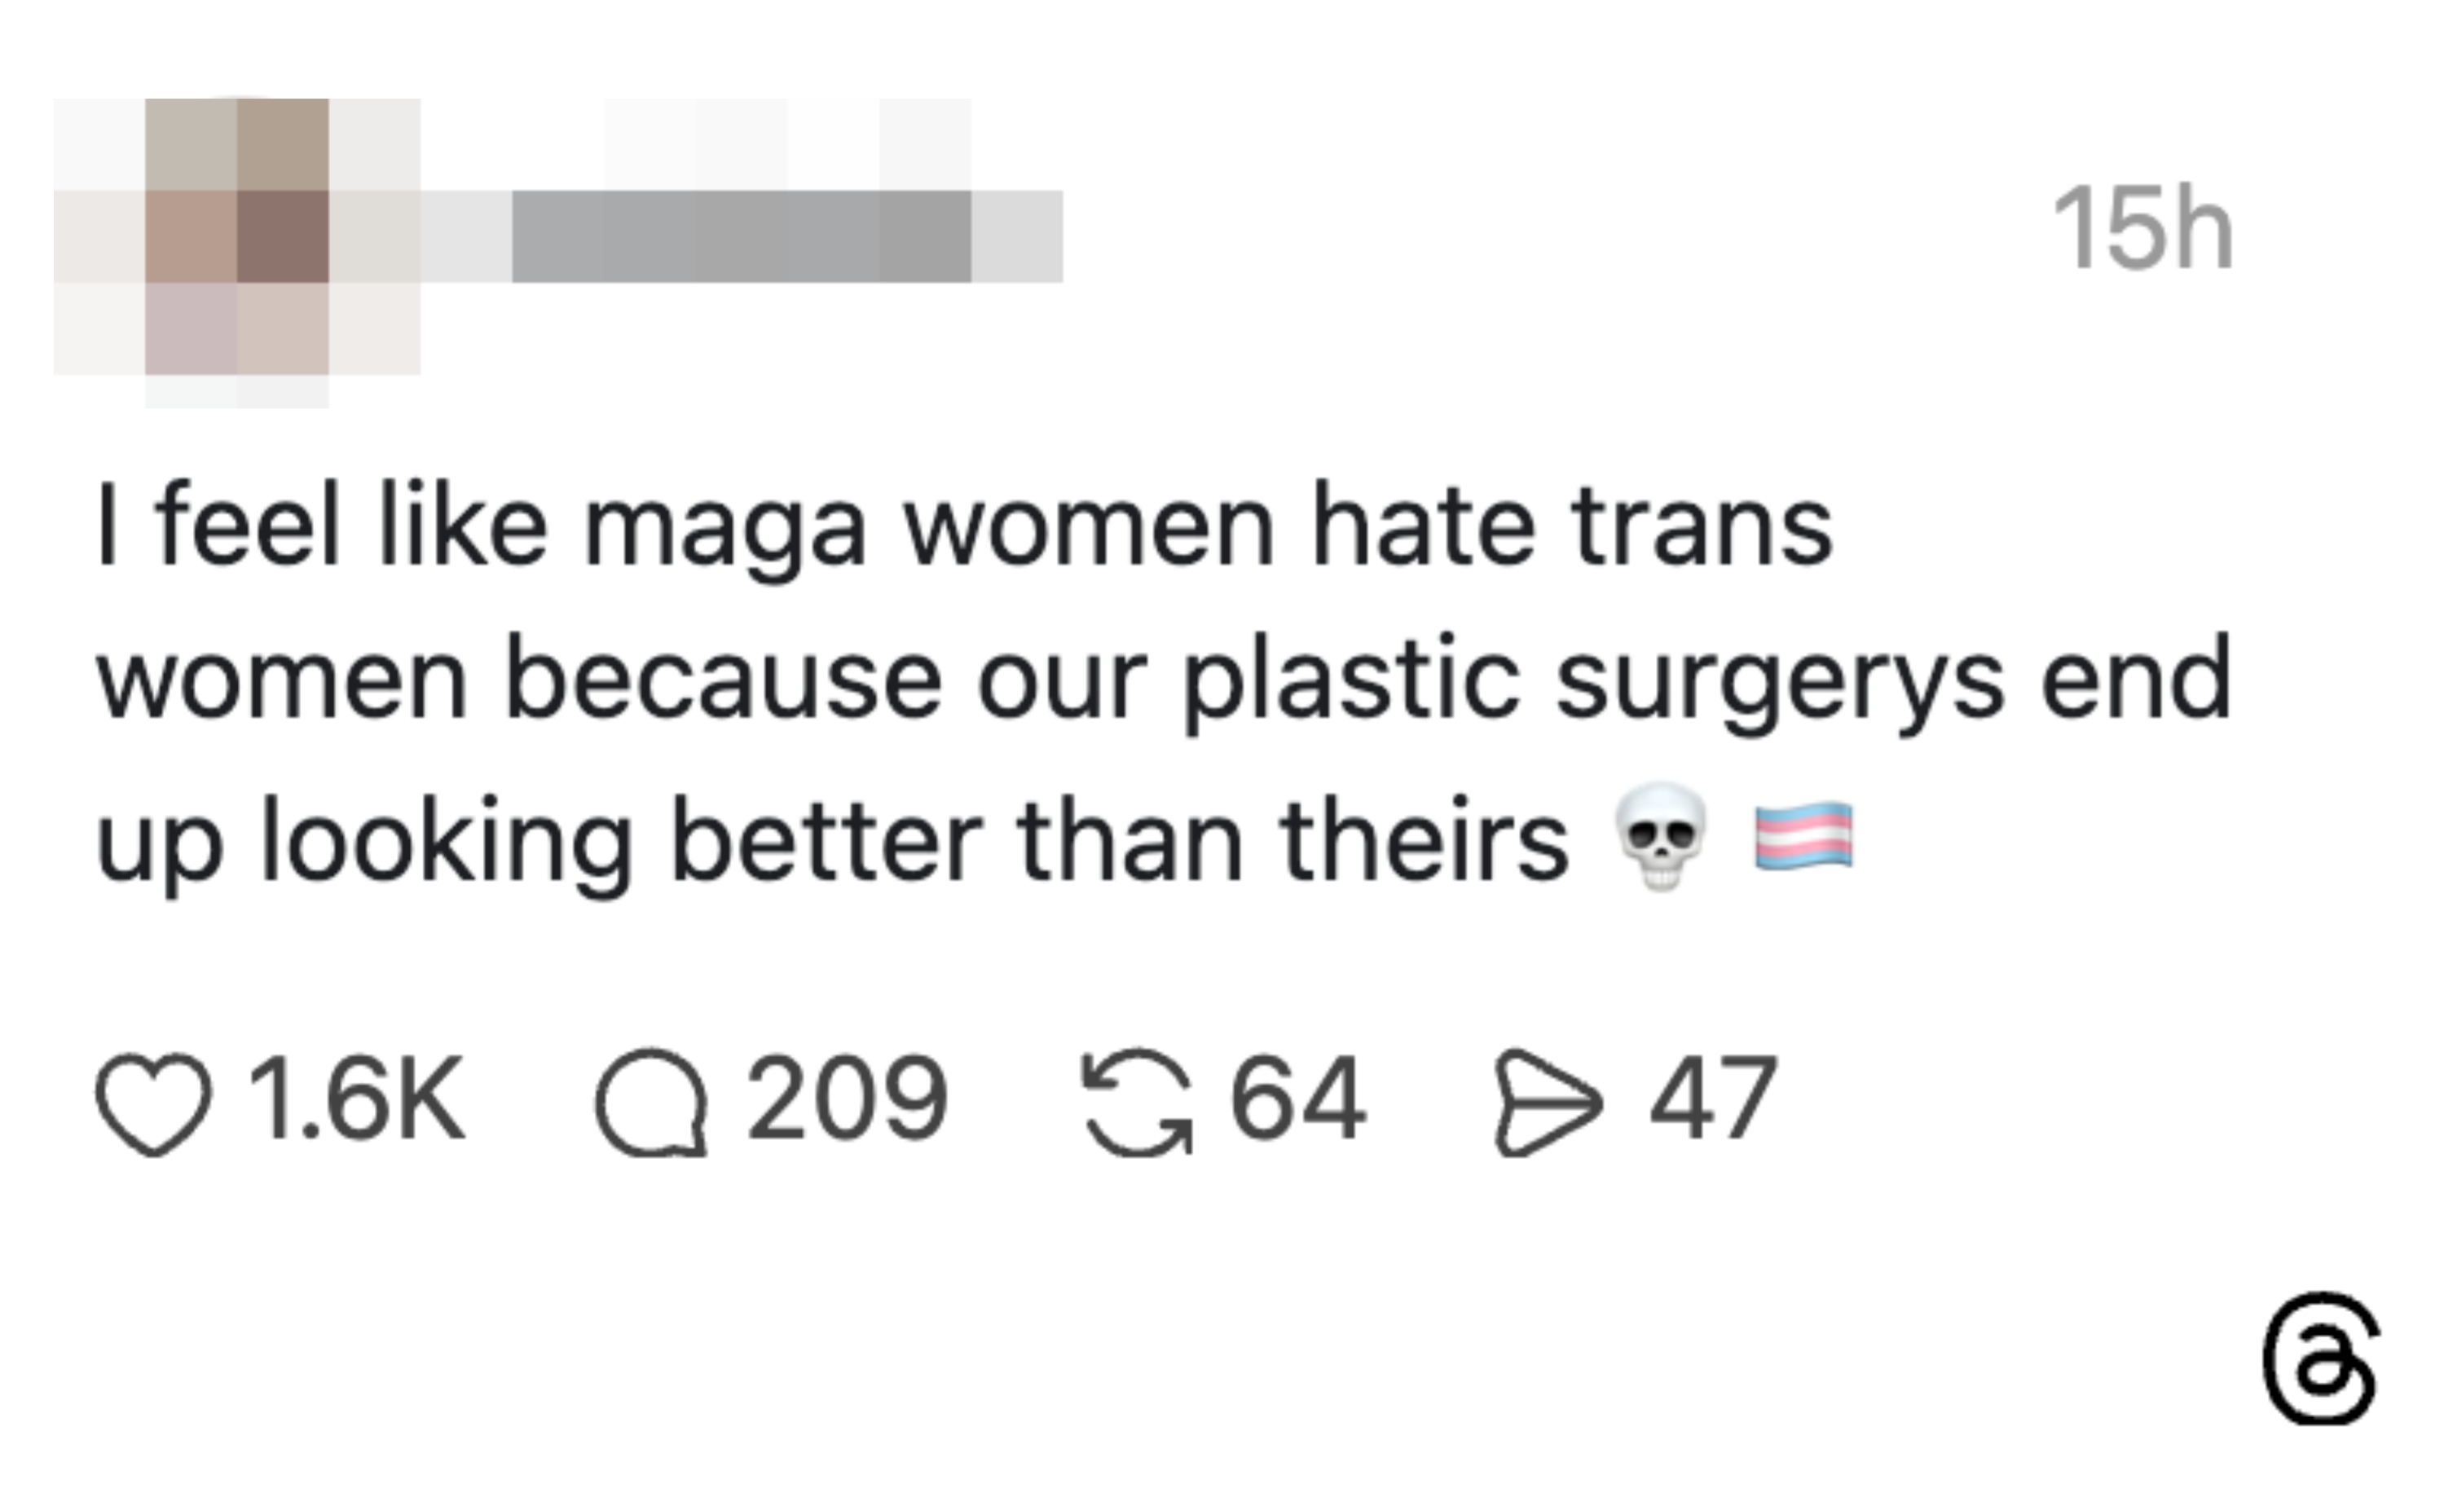This screenshot has height=1497, width=2444.
Task: View likes by clicking the 1.6K count
Action: click(355, 1099)
